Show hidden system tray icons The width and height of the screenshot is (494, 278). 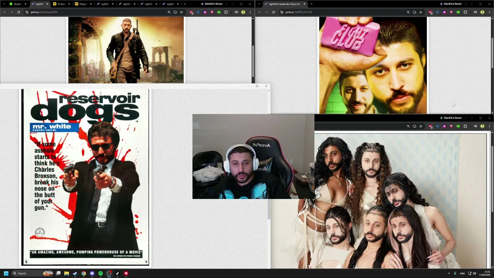click(x=448, y=273)
